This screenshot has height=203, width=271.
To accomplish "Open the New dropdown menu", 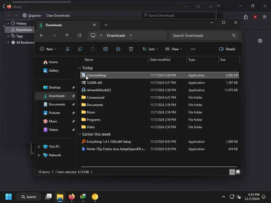I will pos(48,49).
